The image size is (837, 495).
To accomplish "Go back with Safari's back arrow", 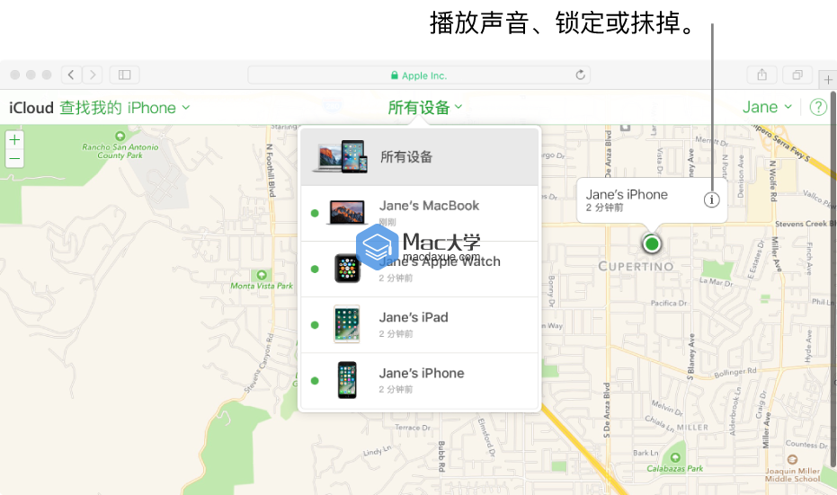I will point(72,75).
